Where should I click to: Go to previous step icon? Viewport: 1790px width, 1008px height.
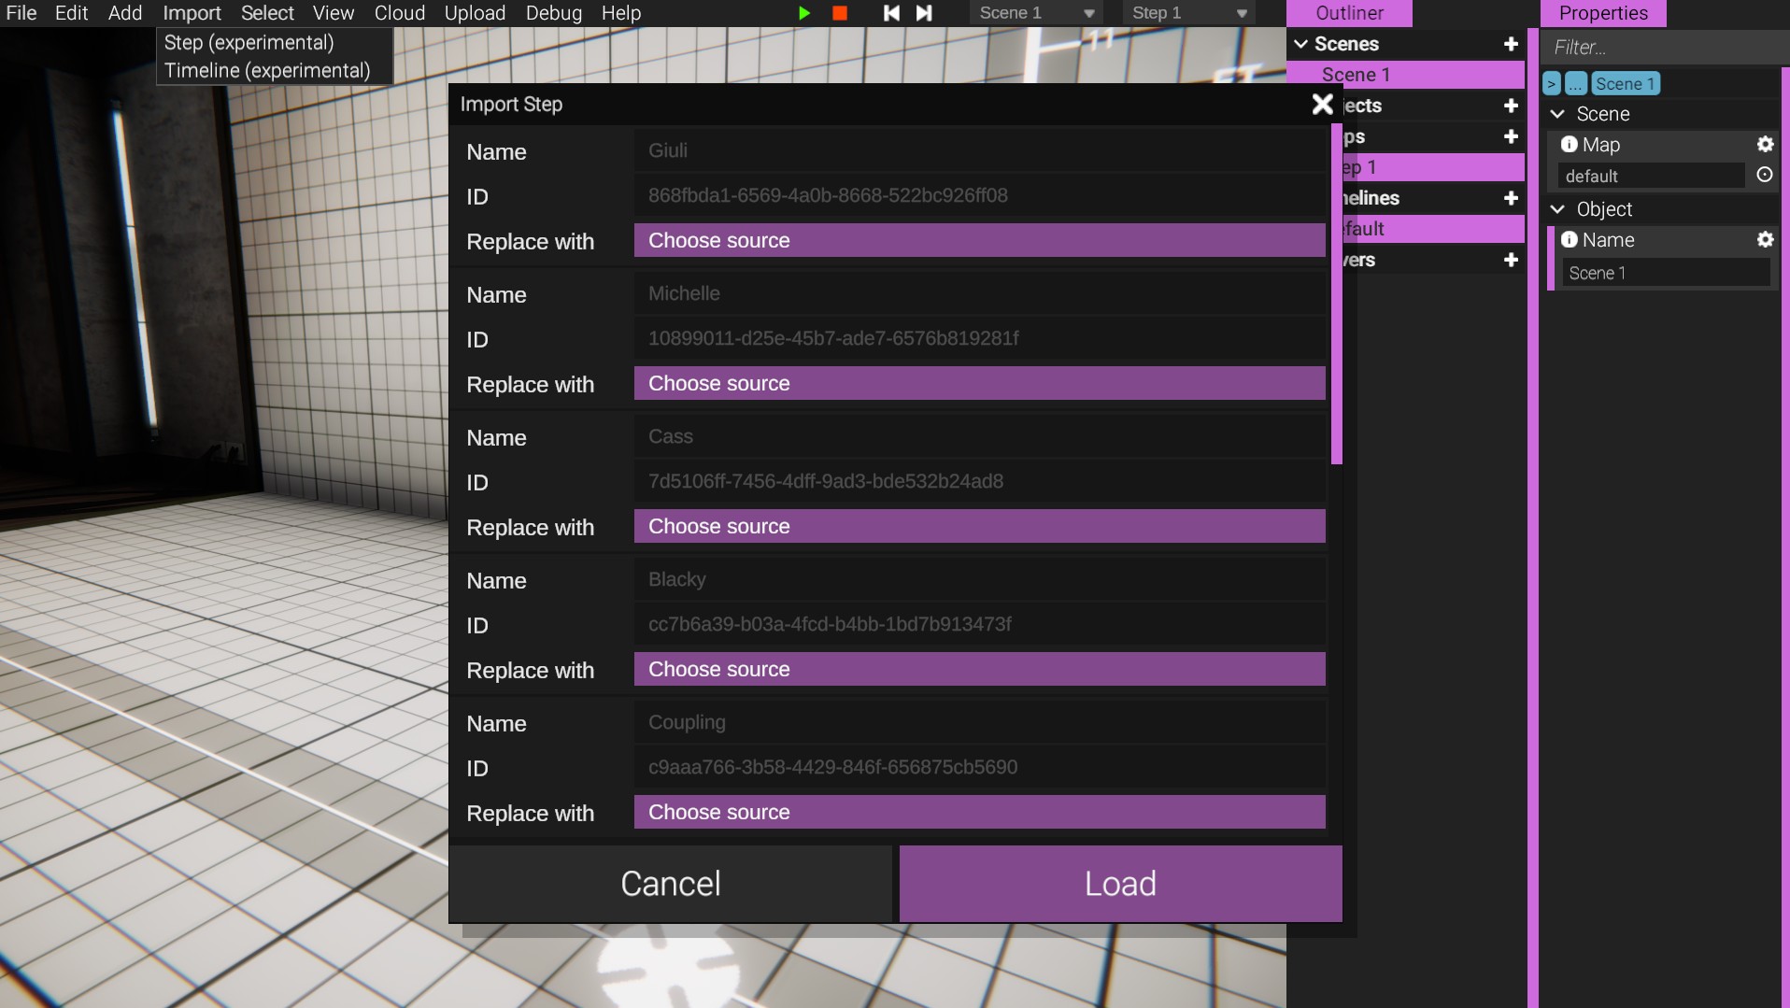(891, 13)
